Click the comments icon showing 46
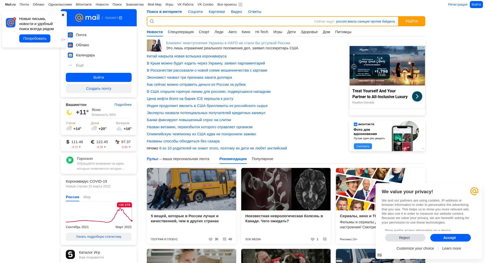 [x=225, y=239]
